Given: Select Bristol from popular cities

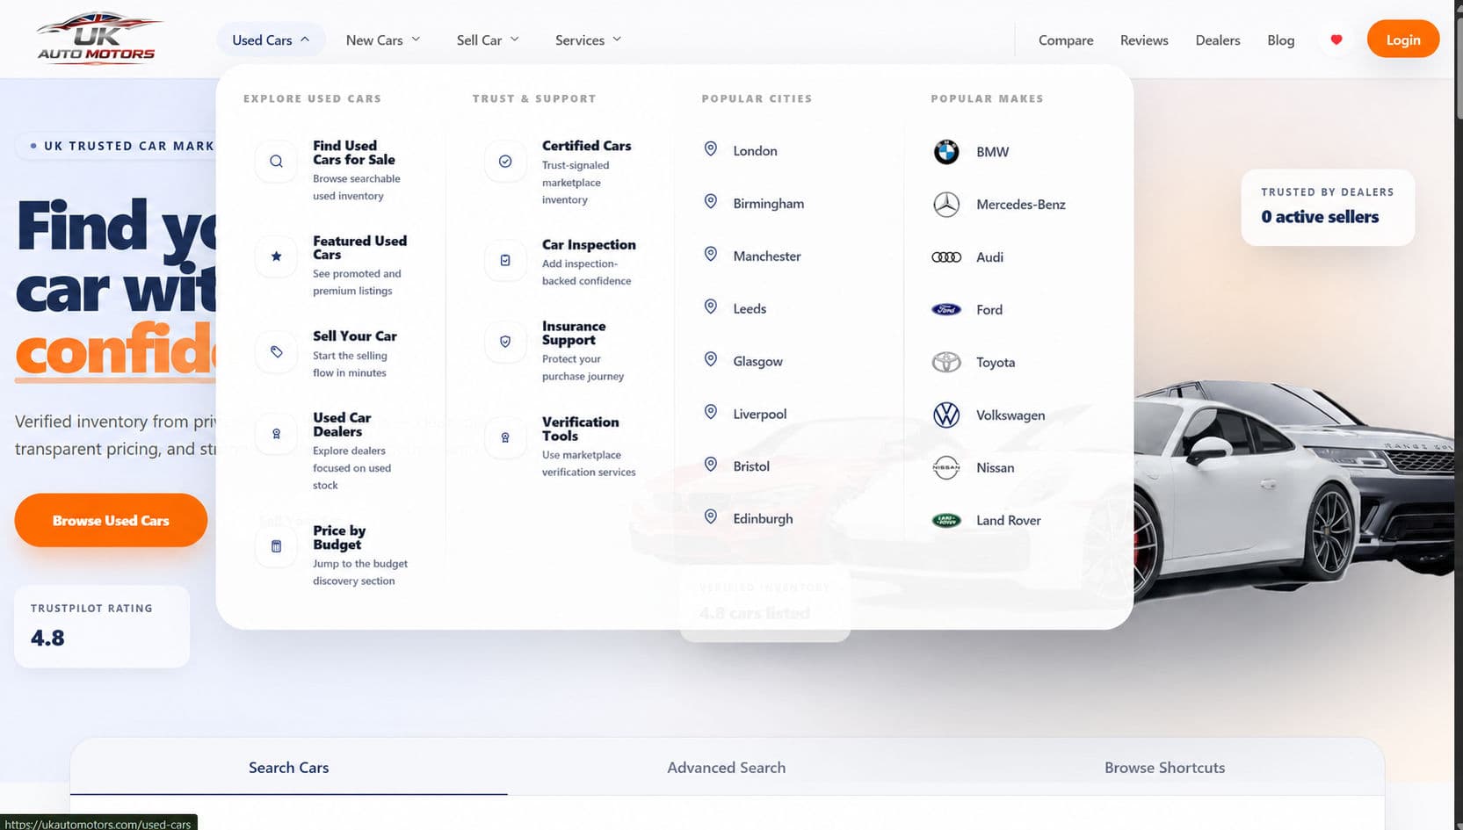Looking at the screenshot, I should pyautogui.click(x=751, y=466).
